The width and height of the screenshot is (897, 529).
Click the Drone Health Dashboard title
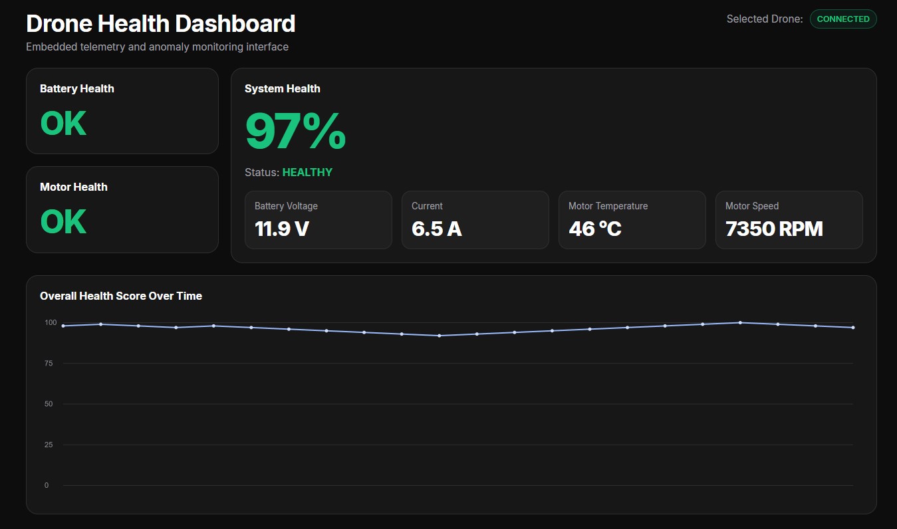click(161, 24)
